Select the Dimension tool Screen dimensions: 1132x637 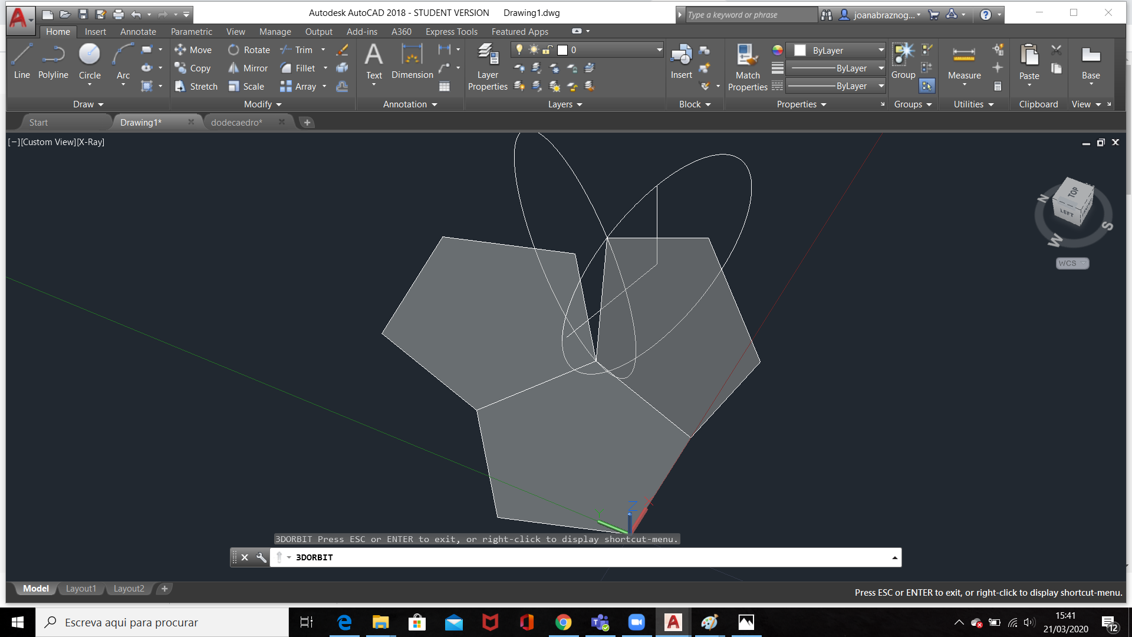pos(412,61)
